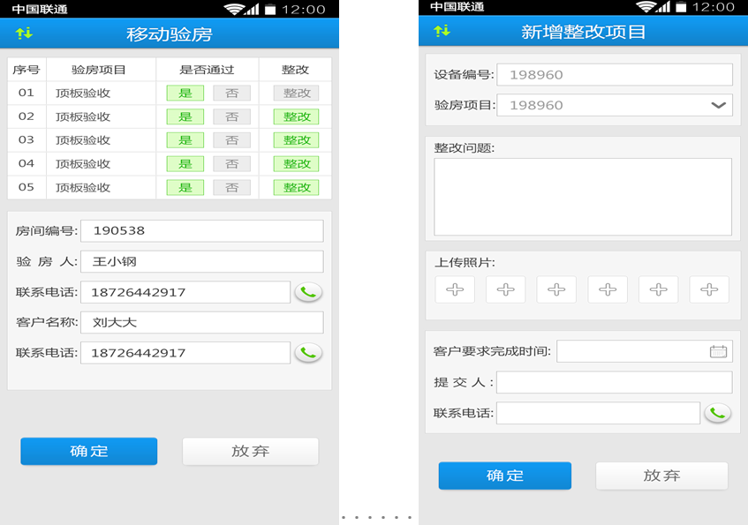
Task: Open calendar icon for 客户要求完成时间
Action: [718, 351]
